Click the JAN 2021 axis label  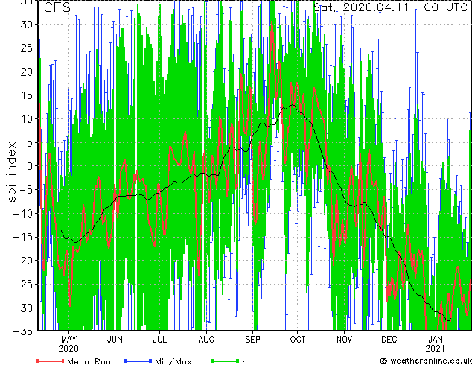(436, 344)
